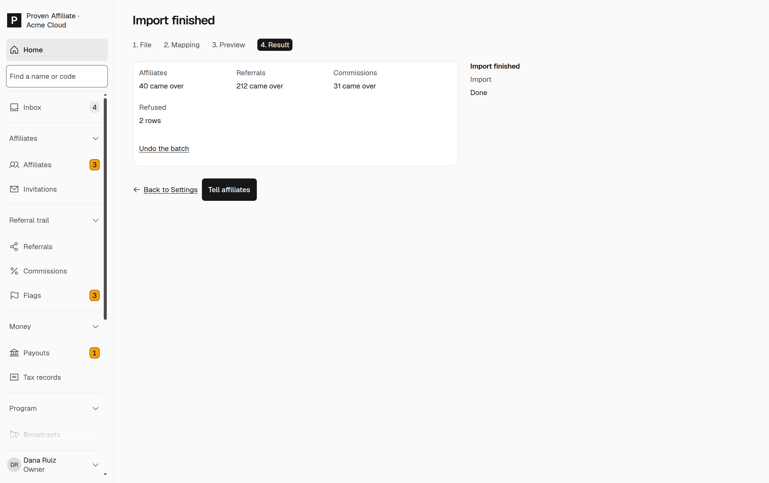This screenshot has width=769, height=483.
Task: Click the Tell affiliates button
Action: 229,190
